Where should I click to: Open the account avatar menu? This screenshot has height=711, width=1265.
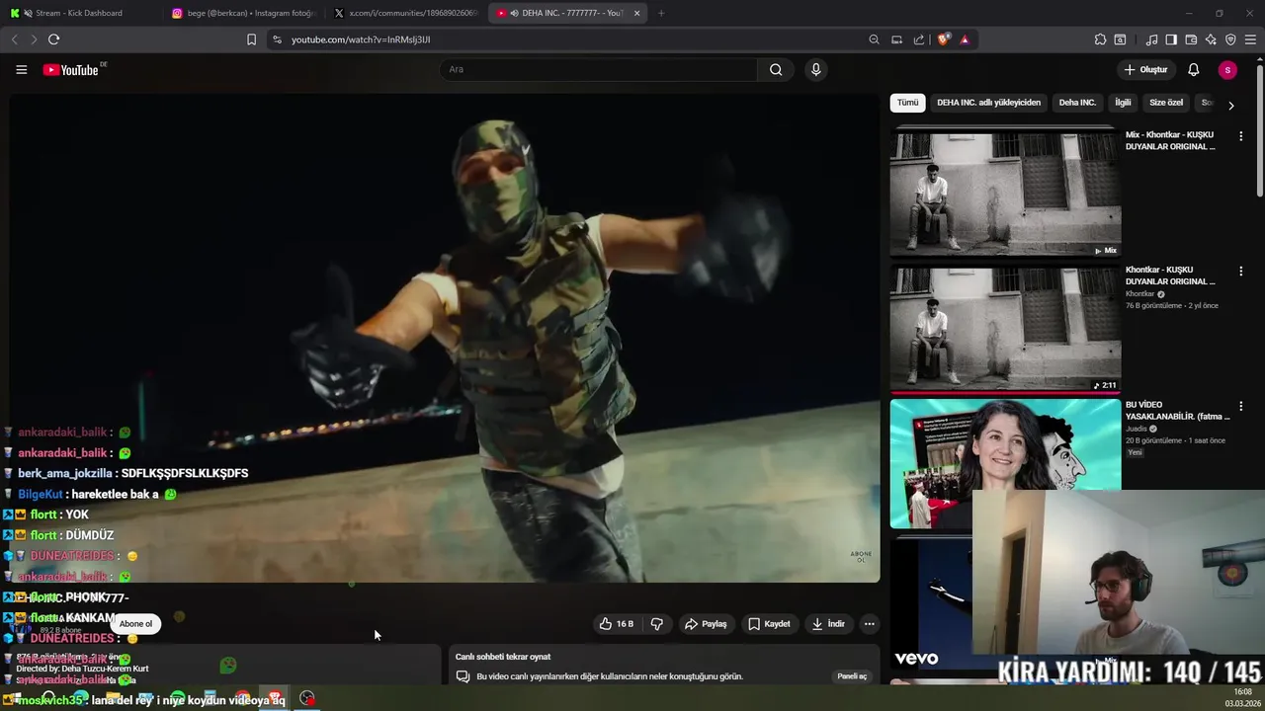pyautogui.click(x=1227, y=70)
